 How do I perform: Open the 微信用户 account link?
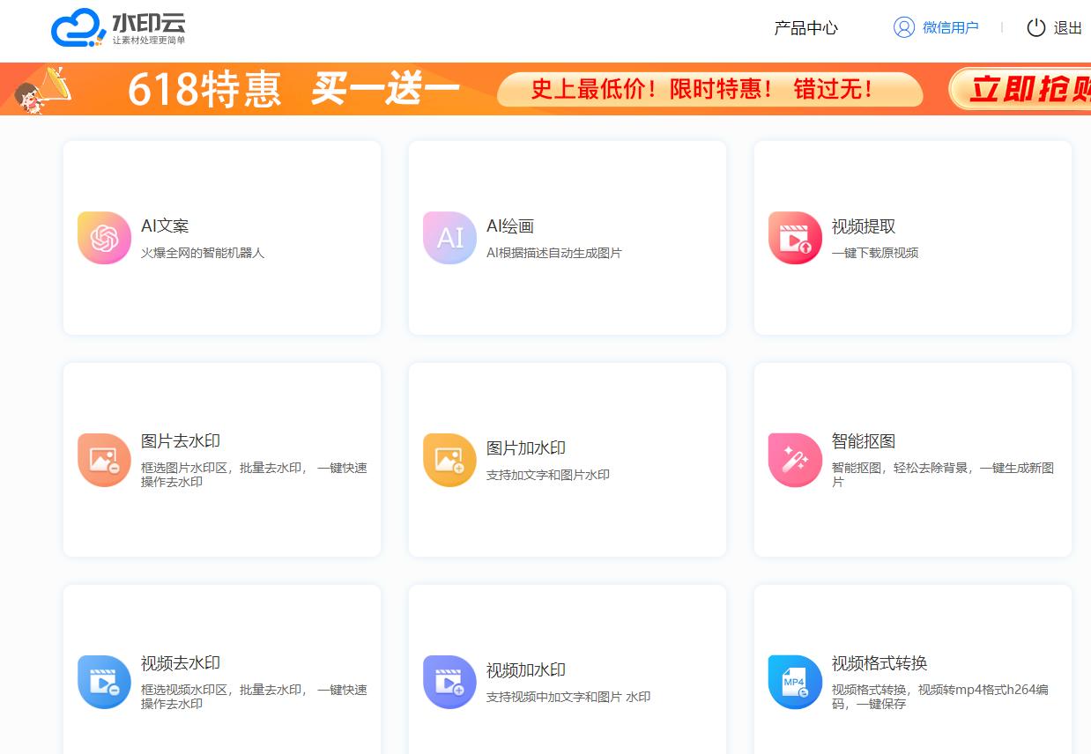(x=948, y=27)
